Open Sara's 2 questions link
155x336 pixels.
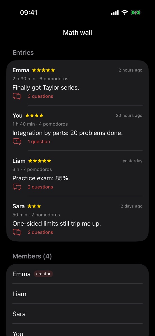[x=40, y=232]
